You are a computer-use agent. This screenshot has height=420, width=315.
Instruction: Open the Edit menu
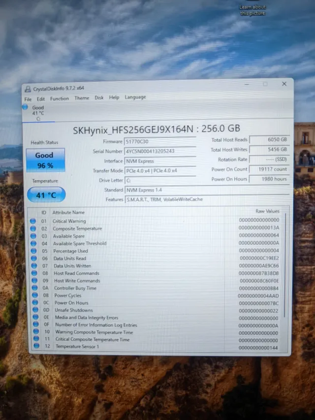coord(41,99)
